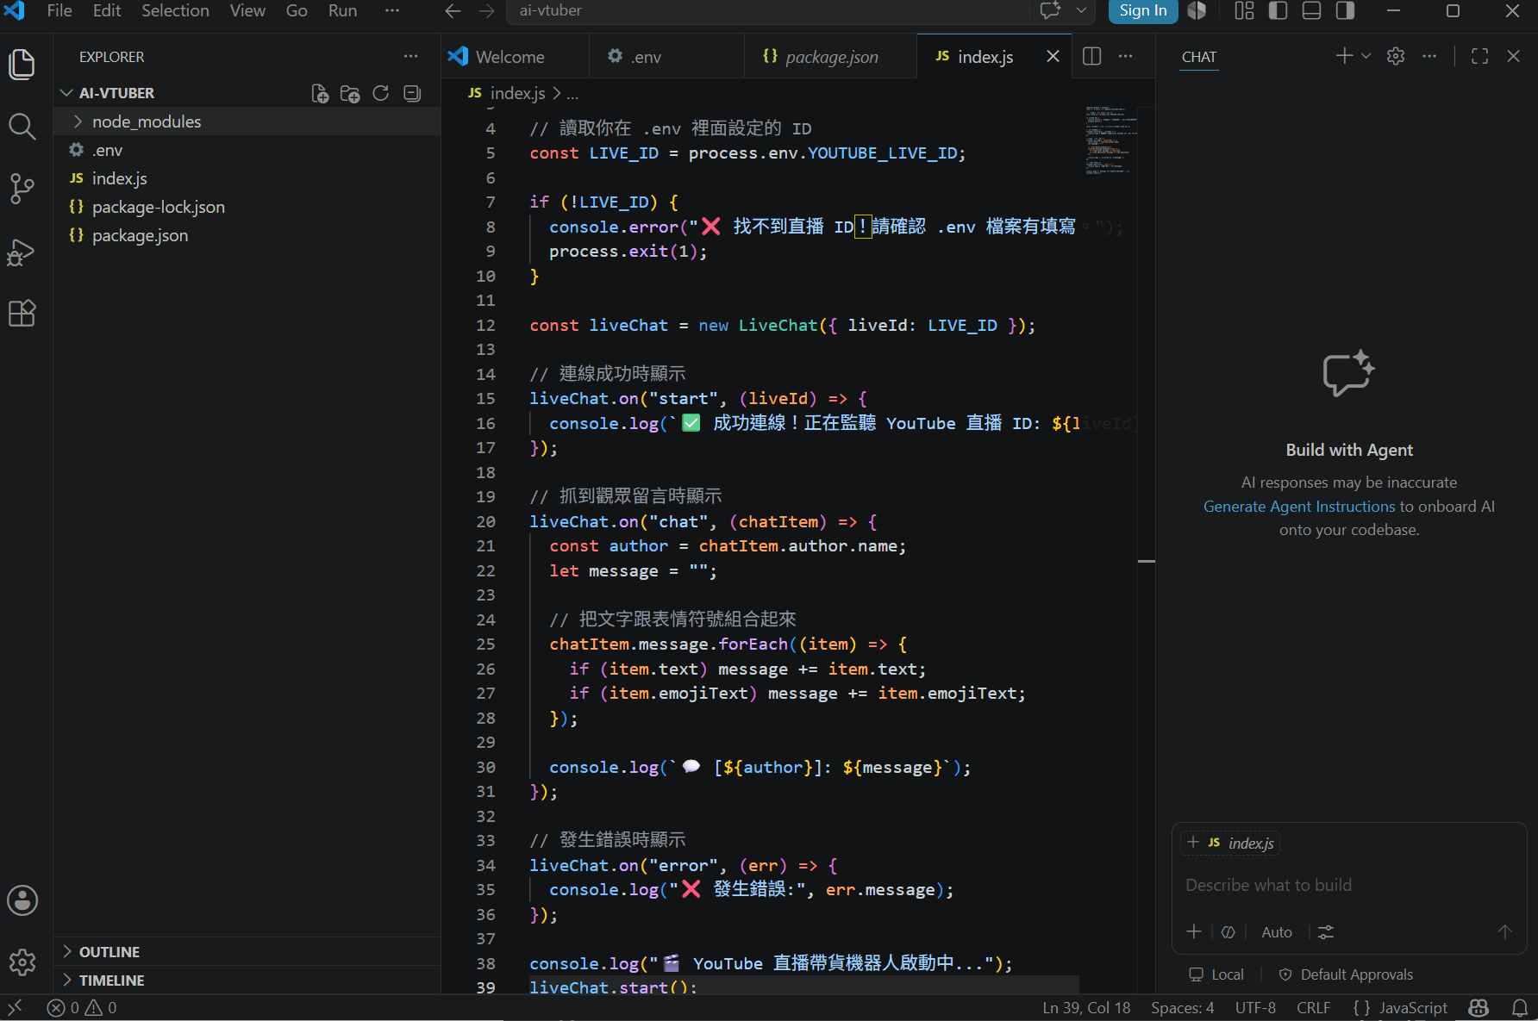
Task: Customize the editor layout from the title bar
Action: (x=1244, y=11)
